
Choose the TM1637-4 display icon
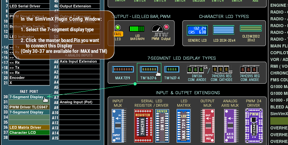[x=172, y=69]
